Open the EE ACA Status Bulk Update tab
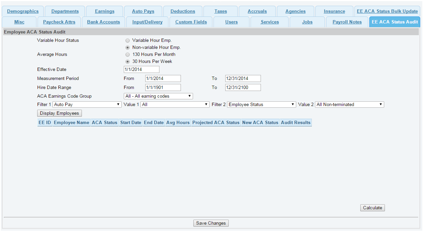424x232 pixels. click(x=388, y=11)
